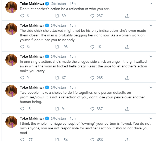Open reply on tweet with 15 replies
This screenshot has width=156, height=141.
(x=22, y=109)
